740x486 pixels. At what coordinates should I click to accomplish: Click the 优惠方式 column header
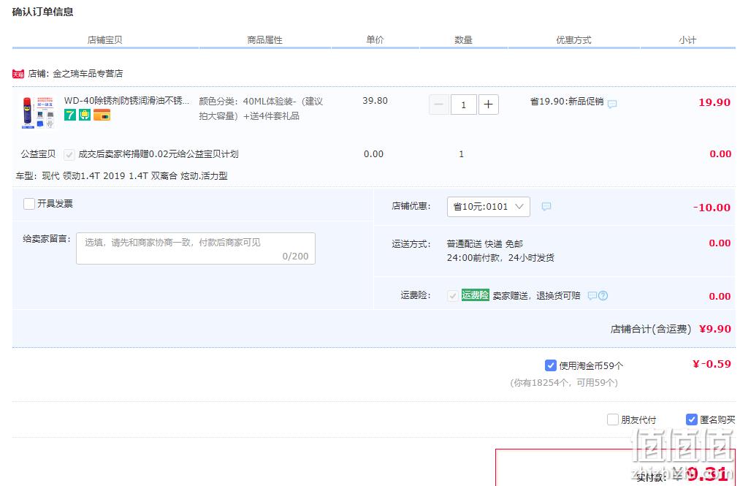573,40
